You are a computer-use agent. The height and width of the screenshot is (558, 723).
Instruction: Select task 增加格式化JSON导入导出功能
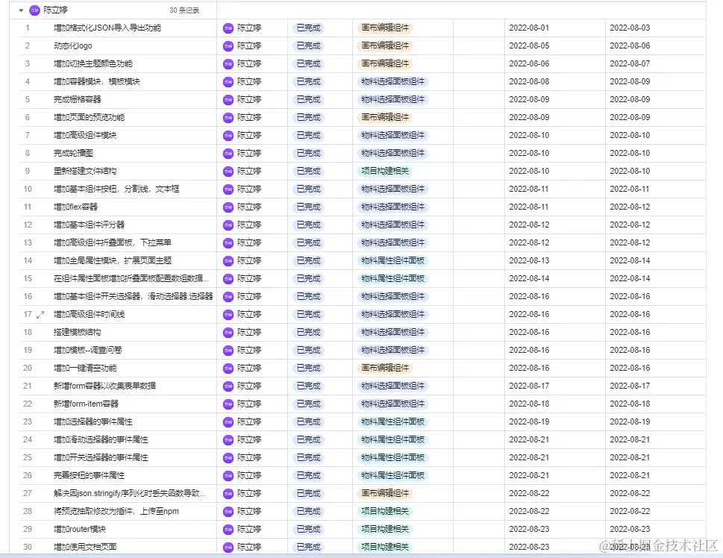pyautogui.click(x=107, y=28)
